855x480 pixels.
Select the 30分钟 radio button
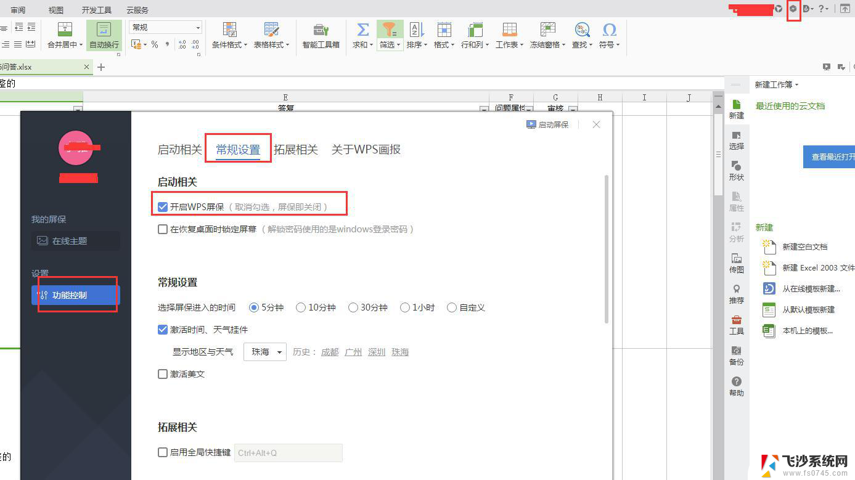353,307
